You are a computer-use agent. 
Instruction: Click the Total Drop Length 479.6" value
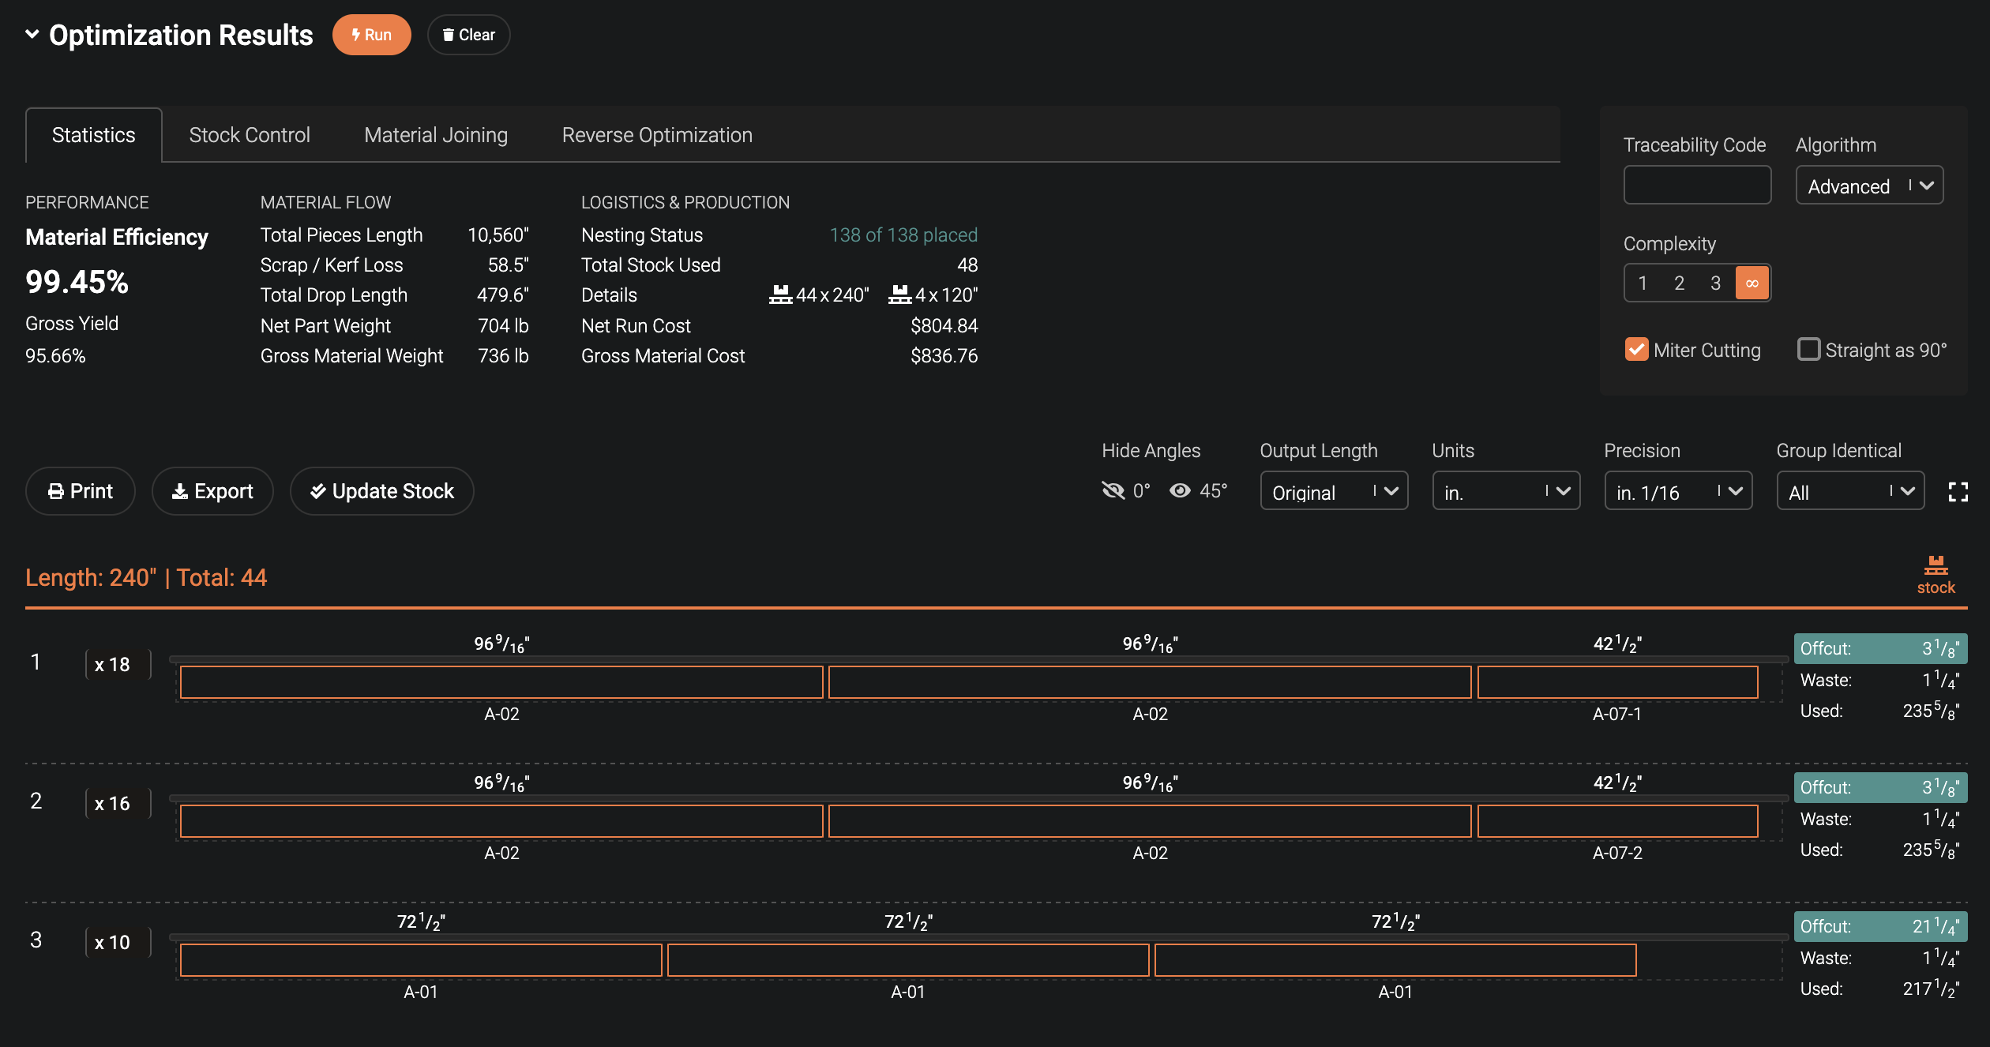pos(502,295)
